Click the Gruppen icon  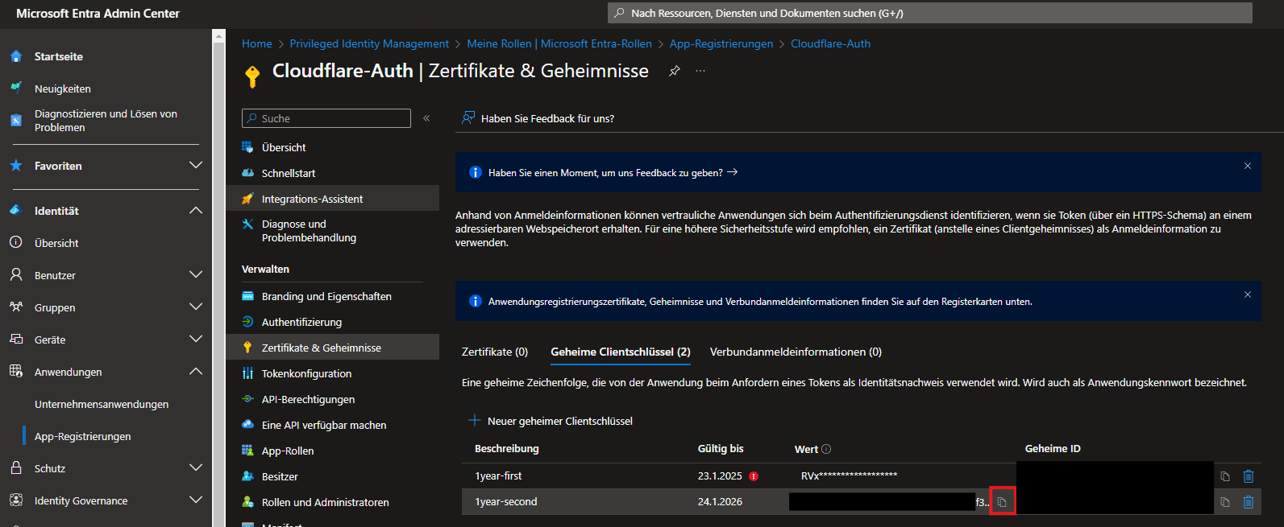pos(16,307)
